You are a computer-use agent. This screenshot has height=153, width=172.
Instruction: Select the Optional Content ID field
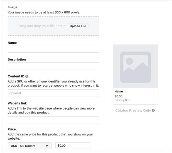53,93
